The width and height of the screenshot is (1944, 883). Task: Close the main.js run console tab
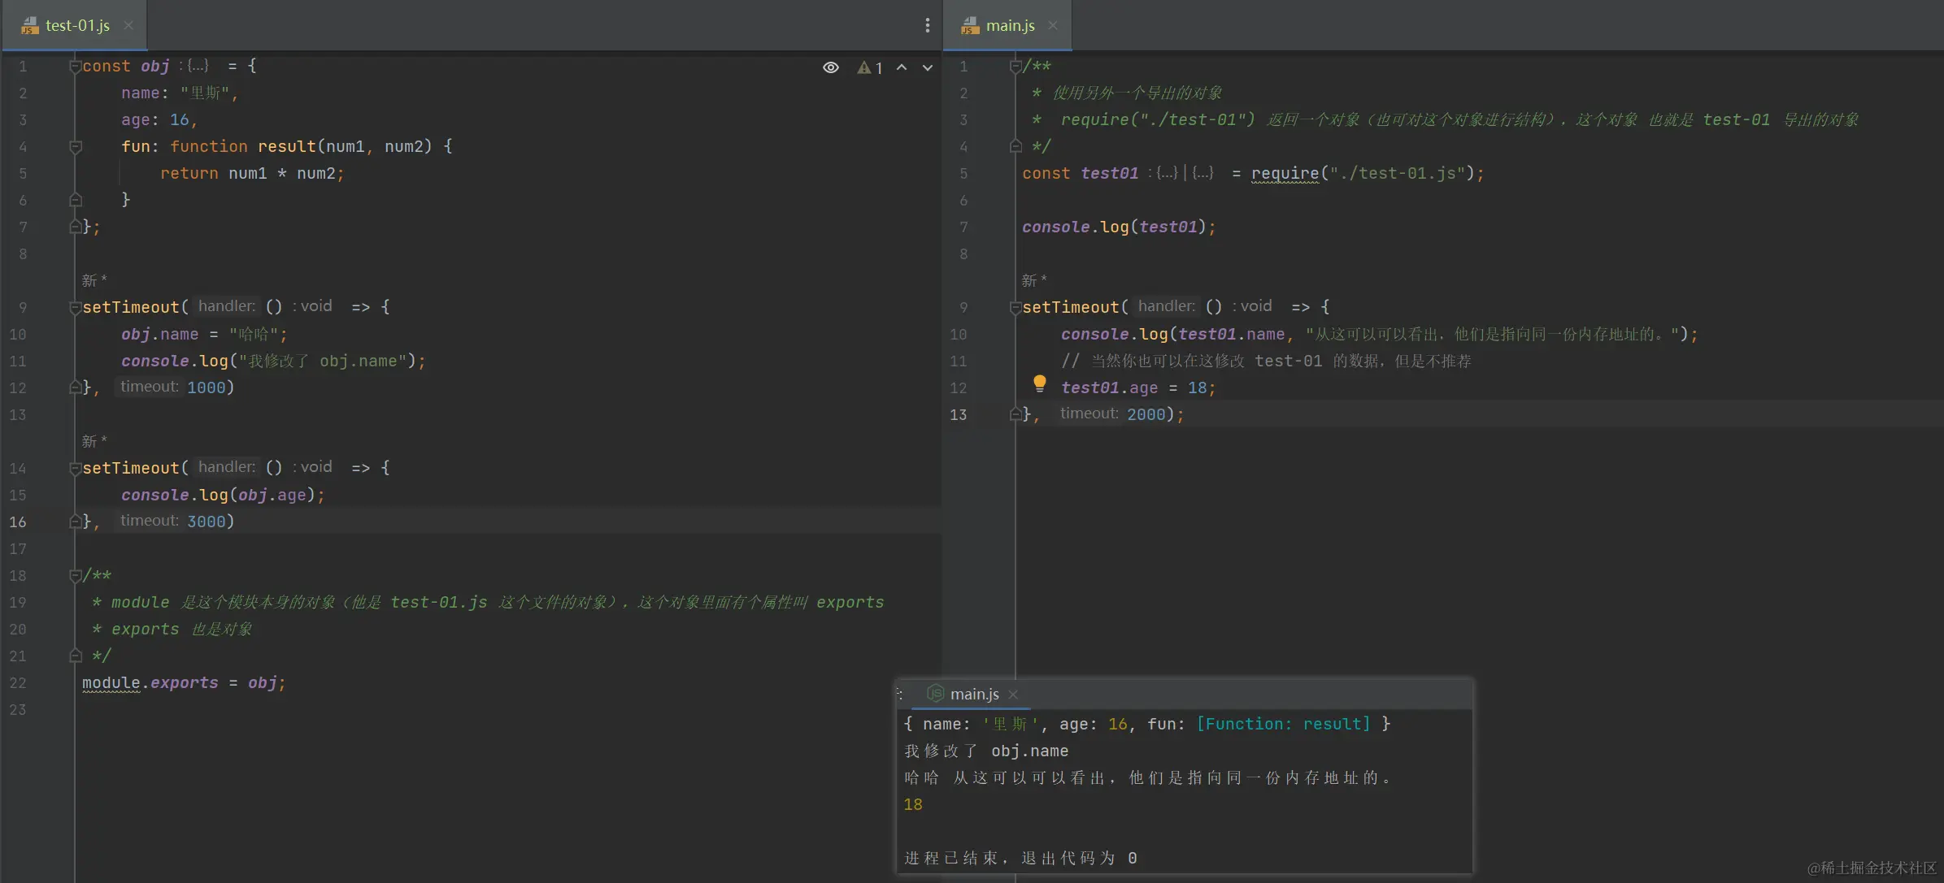click(1013, 695)
